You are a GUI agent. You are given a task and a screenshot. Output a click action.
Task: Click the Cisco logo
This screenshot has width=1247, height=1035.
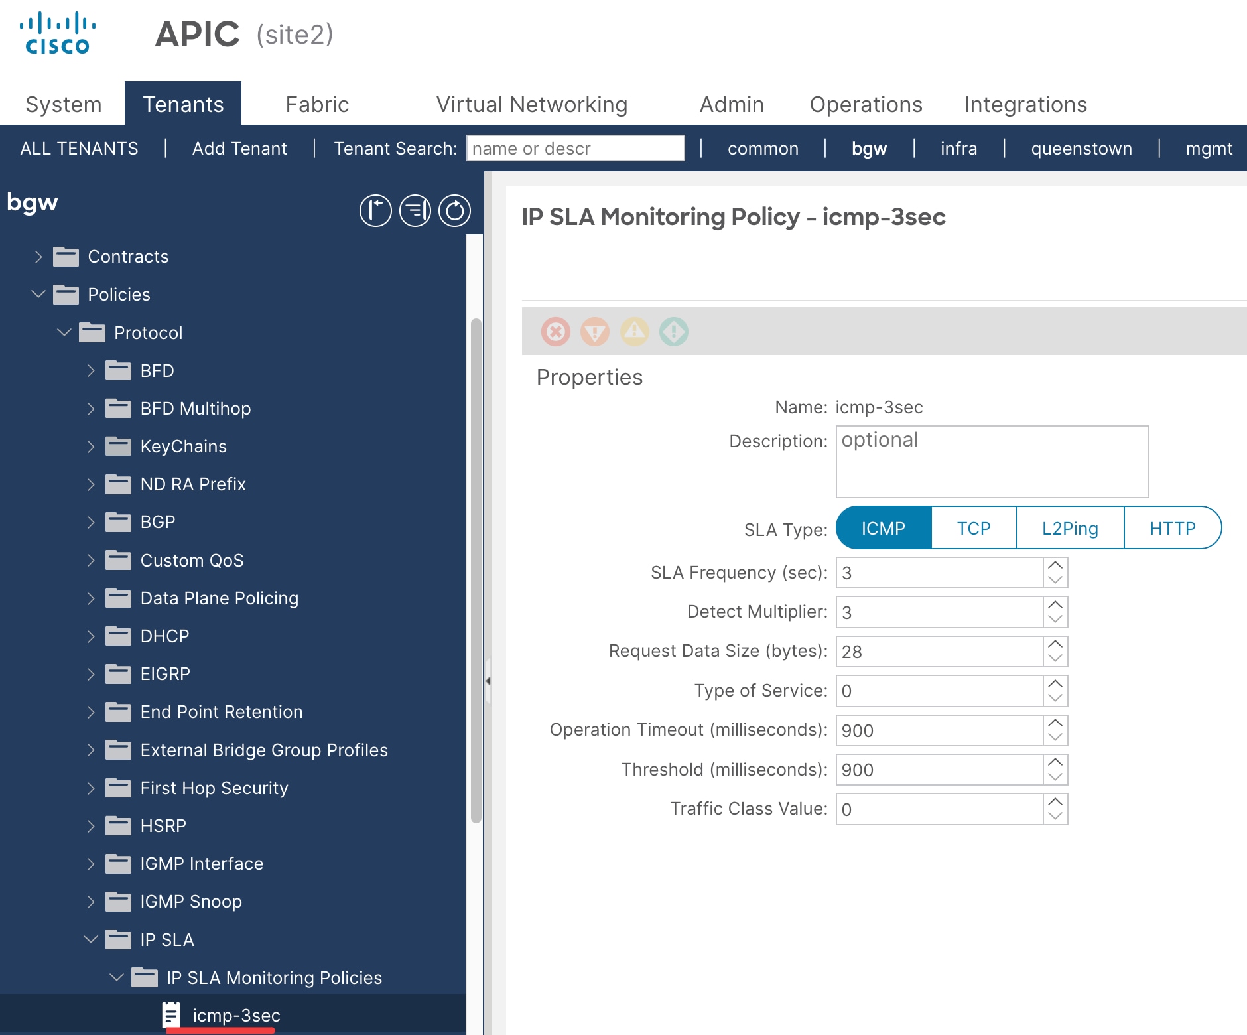(x=58, y=33)
